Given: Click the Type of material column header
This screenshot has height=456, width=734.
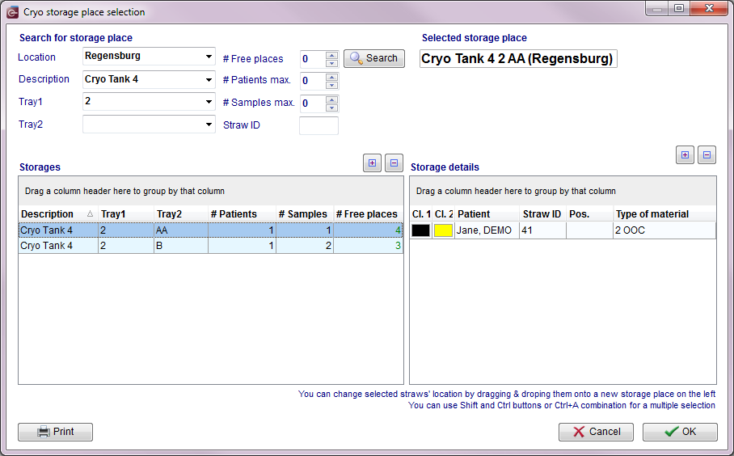Looking at the screenshot, I should coord(664,214).
